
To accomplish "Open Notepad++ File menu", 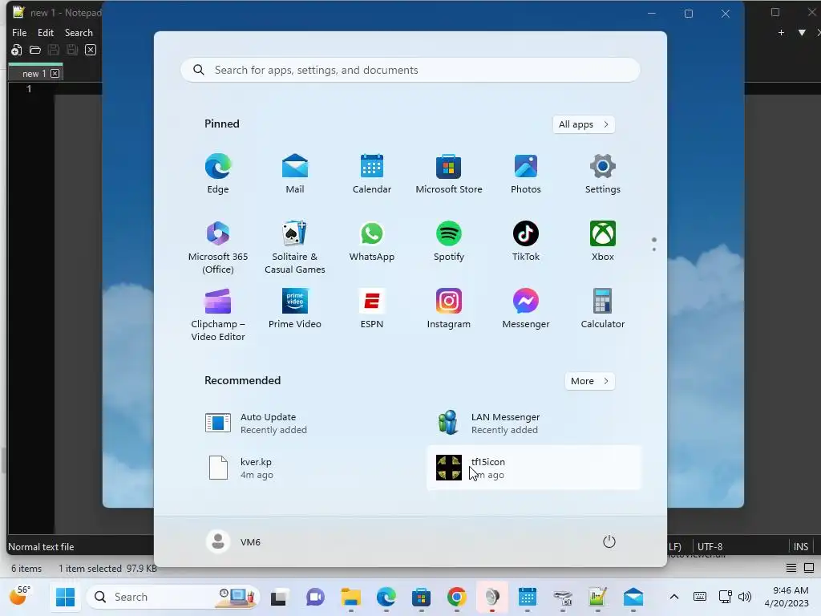I will pos(19,32).
